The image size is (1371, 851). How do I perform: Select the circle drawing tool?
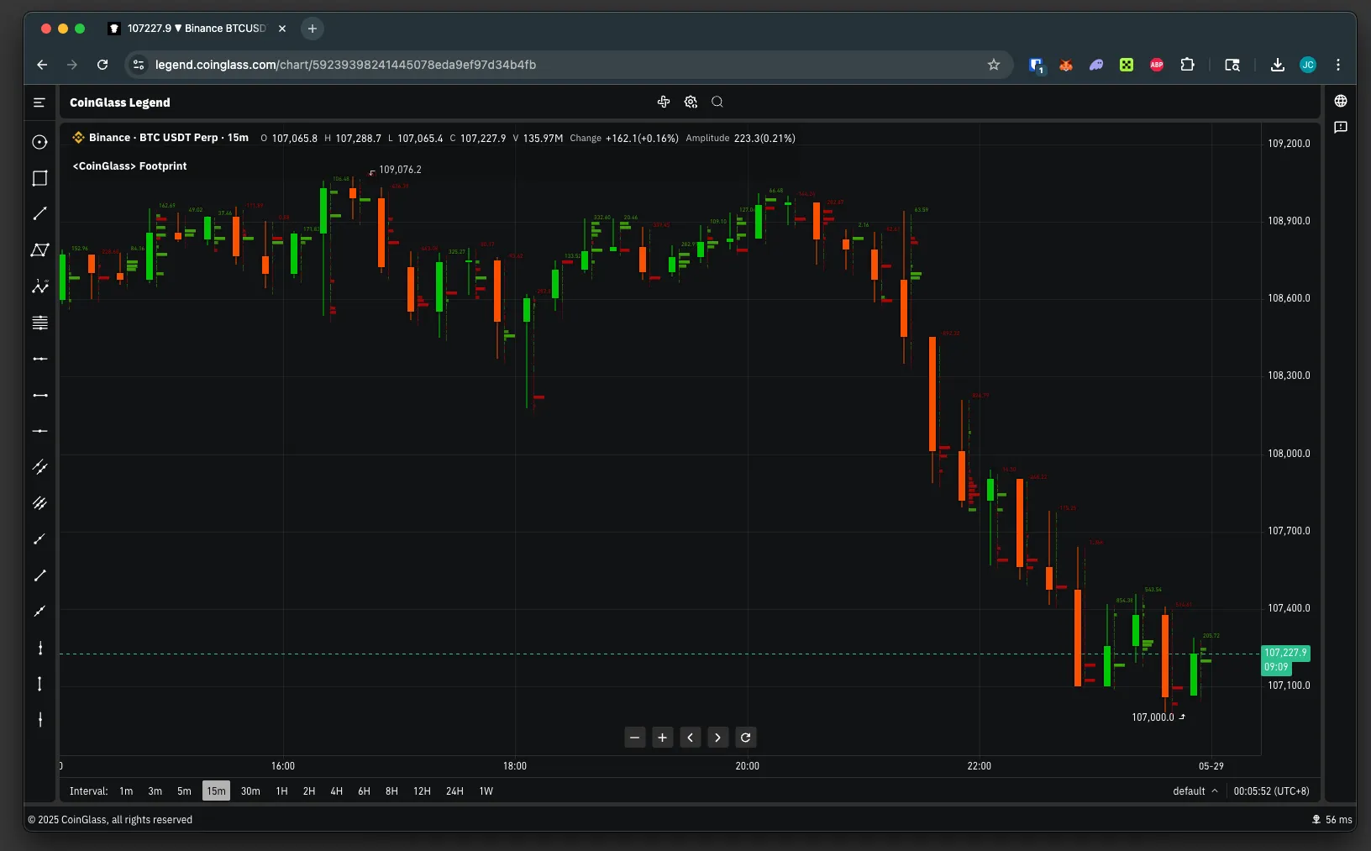point(39,142)
